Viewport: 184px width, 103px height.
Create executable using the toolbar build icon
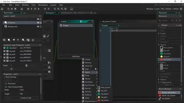[x=22, y=9]
